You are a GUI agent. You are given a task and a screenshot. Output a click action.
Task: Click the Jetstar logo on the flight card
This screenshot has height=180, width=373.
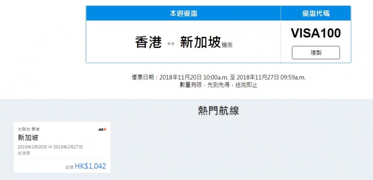[102, 129]
